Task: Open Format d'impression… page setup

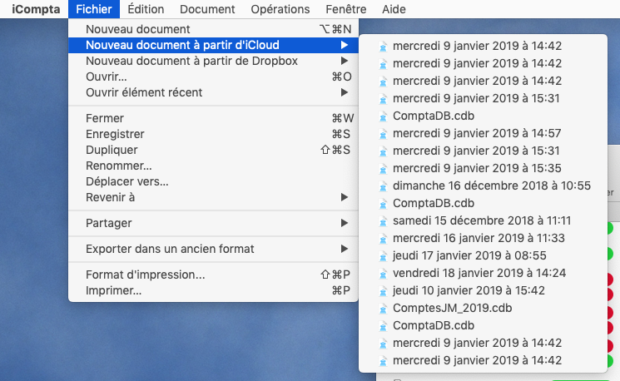Action: [x=213, y=275]
